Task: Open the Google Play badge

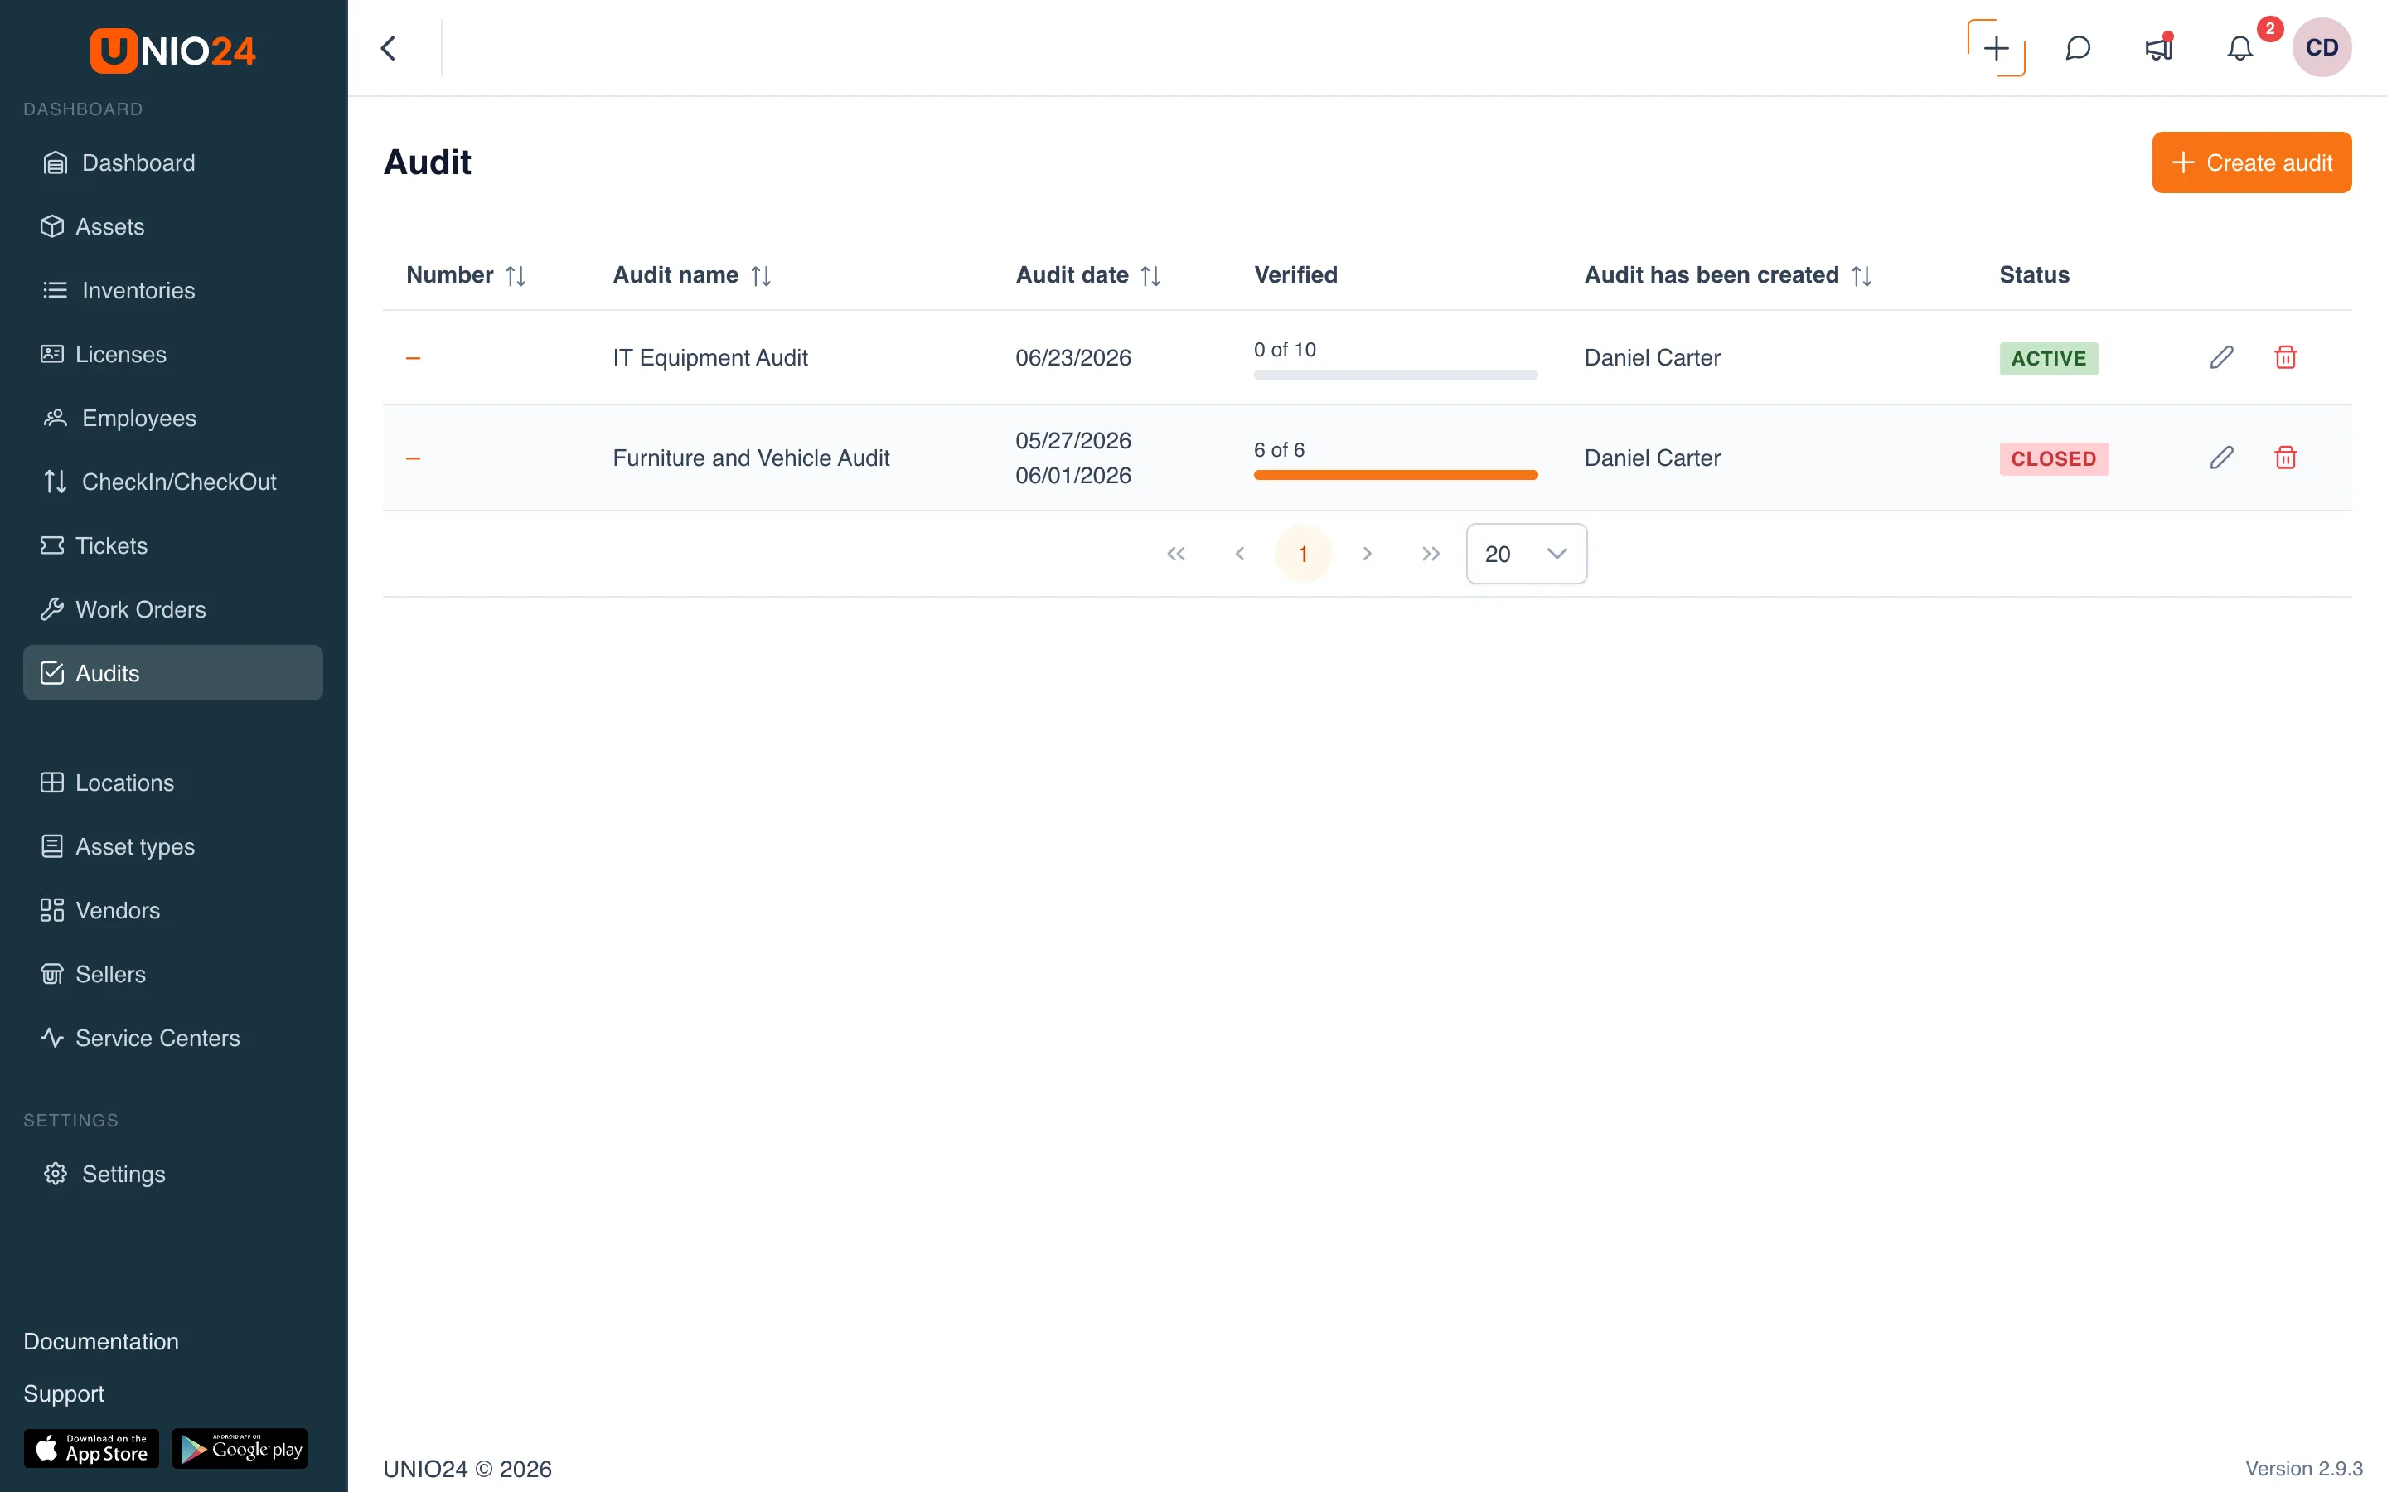Action: coord(240,1447)
